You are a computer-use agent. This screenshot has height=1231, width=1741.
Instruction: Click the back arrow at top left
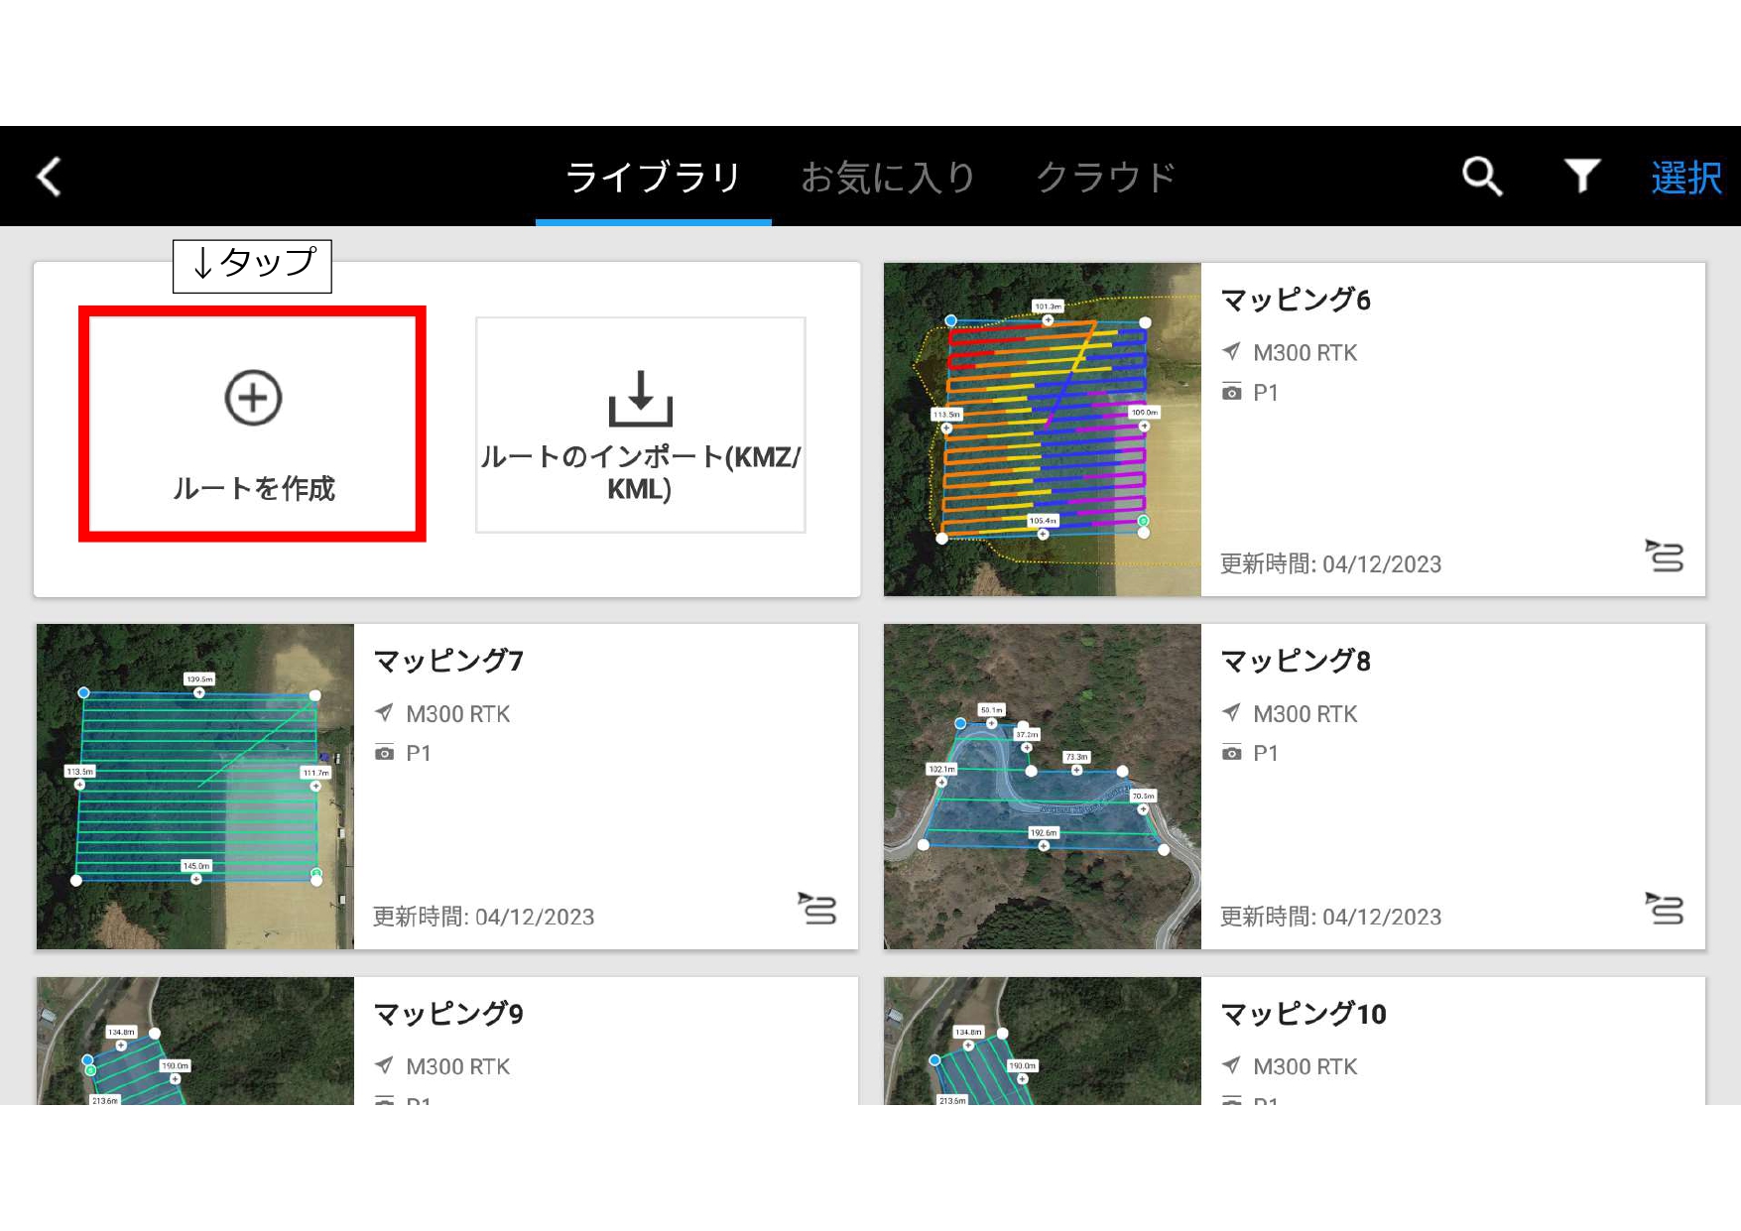coord(47,176)
